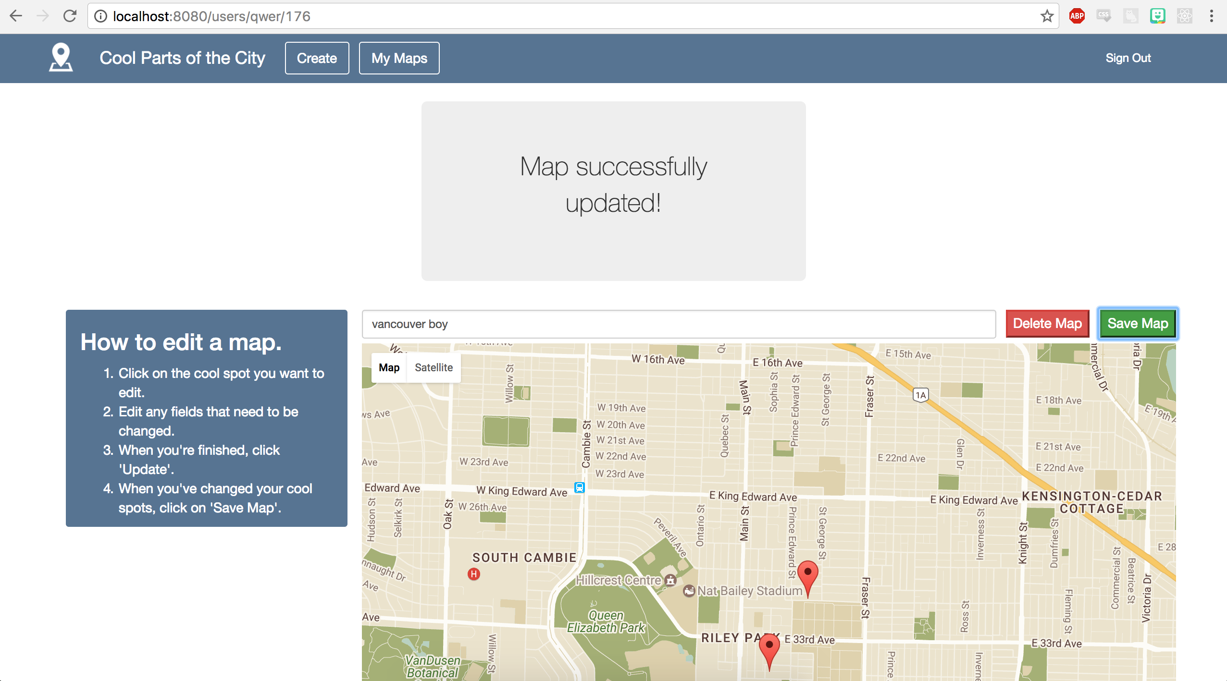Click the Cool Parts of the City title
The image size is (1227, 681).
182,58
